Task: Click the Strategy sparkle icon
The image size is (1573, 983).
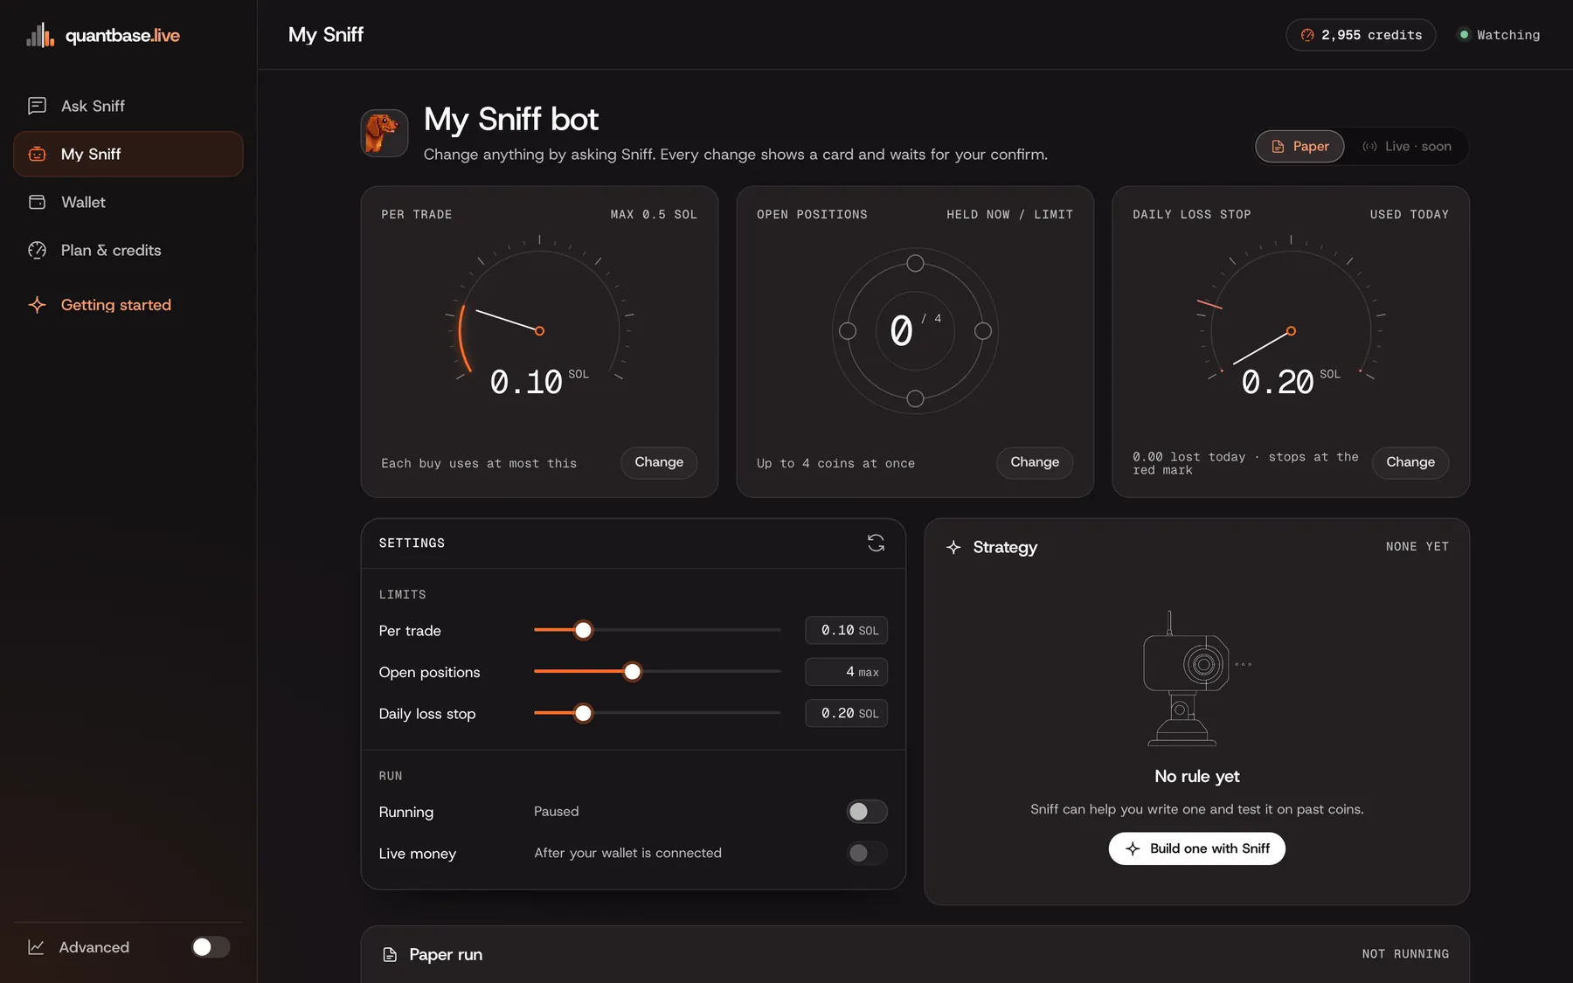Action: tap(953, 547)
